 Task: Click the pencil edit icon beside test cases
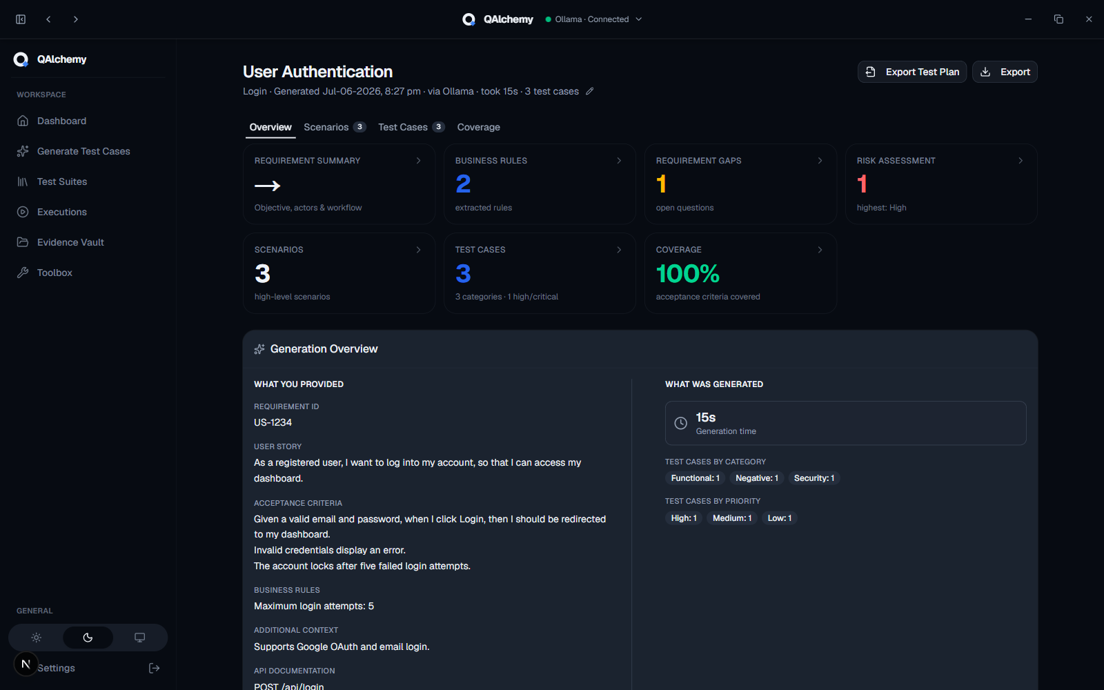coord(589,91)
